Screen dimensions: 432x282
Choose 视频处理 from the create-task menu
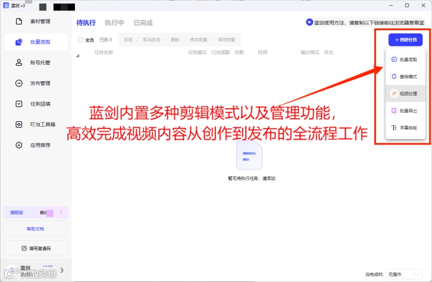pos(405,94)
